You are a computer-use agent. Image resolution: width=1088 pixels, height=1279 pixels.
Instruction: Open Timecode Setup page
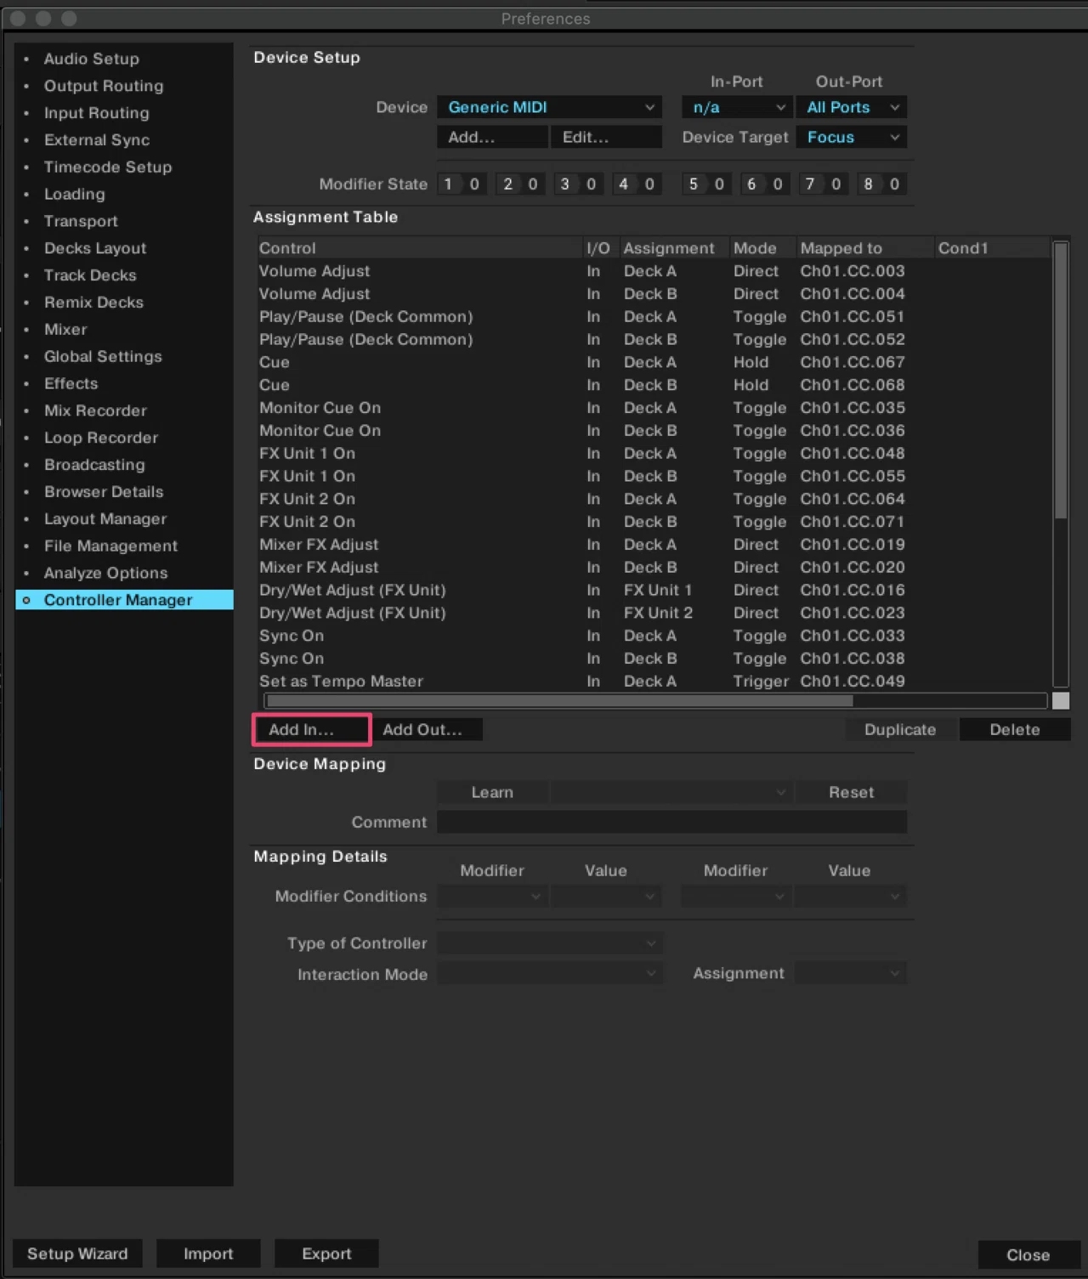pos(108,167)
